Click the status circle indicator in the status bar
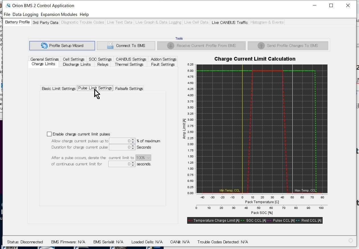Screen dimensions: 359x249 (x=351, y=240)
